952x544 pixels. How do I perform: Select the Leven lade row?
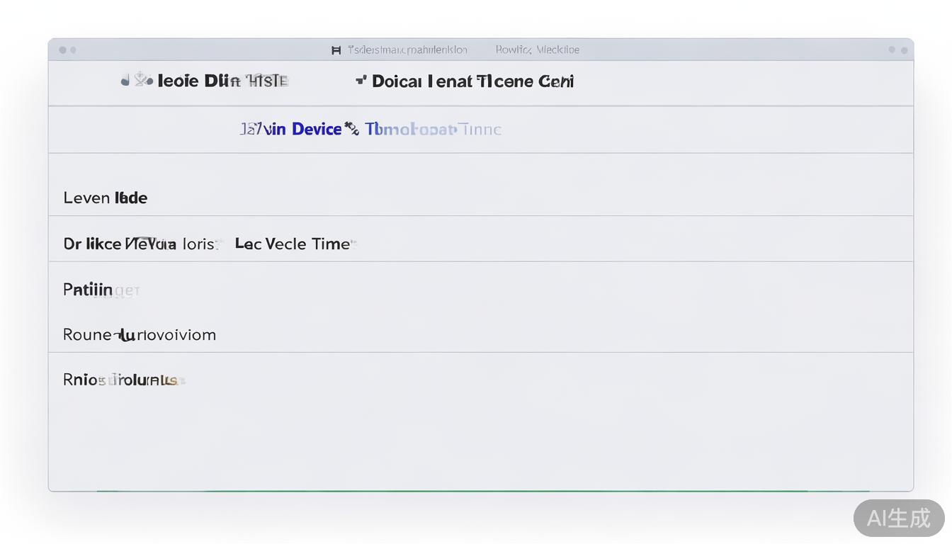coord(105,198)
